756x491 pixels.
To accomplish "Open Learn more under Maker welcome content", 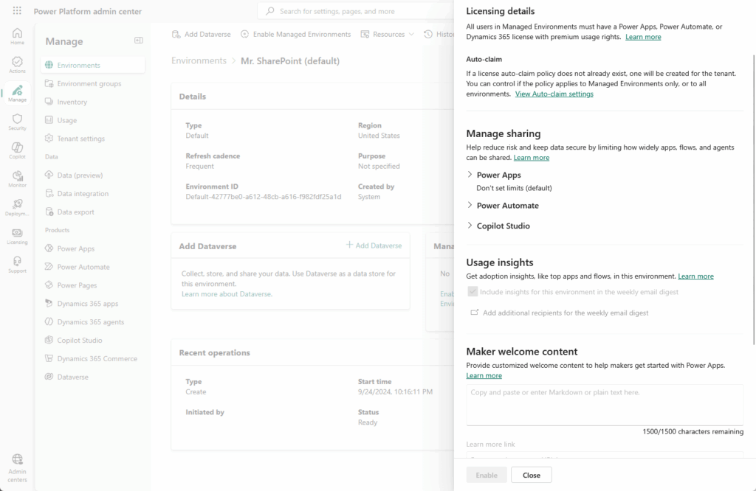I will tap(484, 375).
